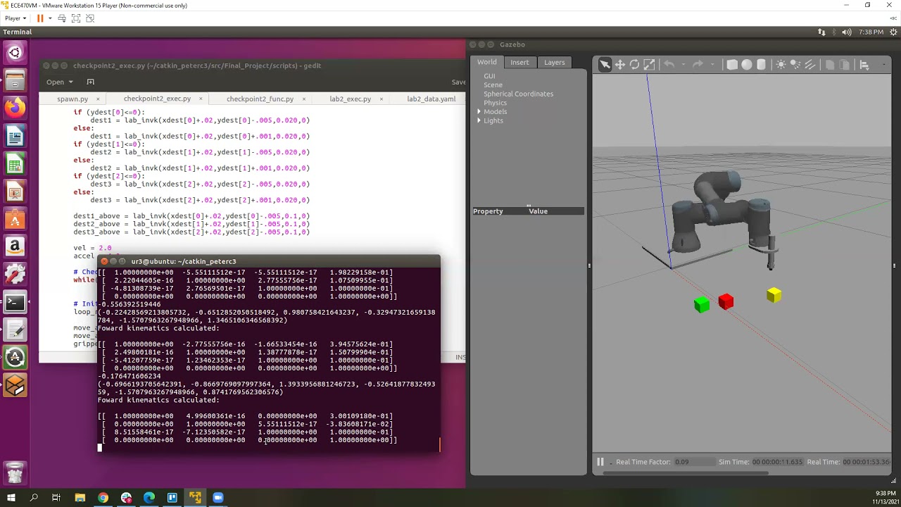This screenshot has width=901, height=507.
Task: Select Physics in the Gazebo world tree
Action: pos(495,103)
